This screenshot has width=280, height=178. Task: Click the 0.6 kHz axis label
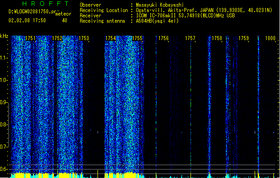[3, 169]
